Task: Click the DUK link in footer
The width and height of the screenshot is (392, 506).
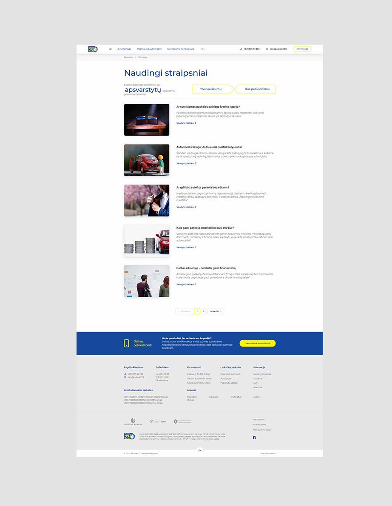Action: (255, 383)
